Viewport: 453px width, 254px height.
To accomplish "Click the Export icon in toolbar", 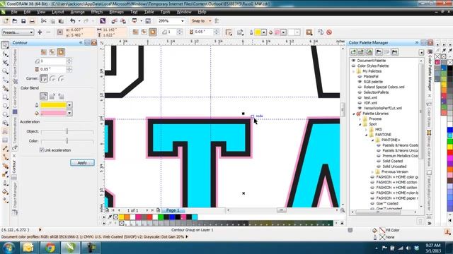I will 123,21.
